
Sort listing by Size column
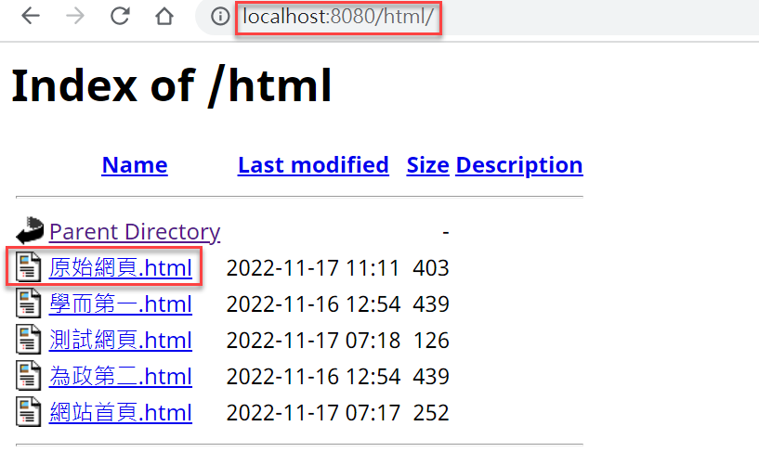click(428, 165)
